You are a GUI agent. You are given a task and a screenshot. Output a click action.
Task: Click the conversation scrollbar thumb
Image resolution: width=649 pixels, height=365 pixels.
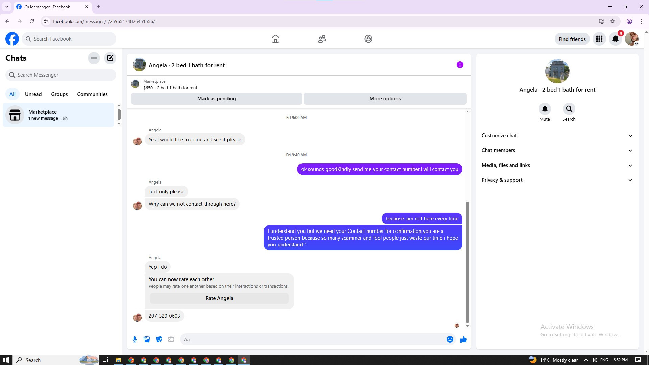click(x=467, y=262)
